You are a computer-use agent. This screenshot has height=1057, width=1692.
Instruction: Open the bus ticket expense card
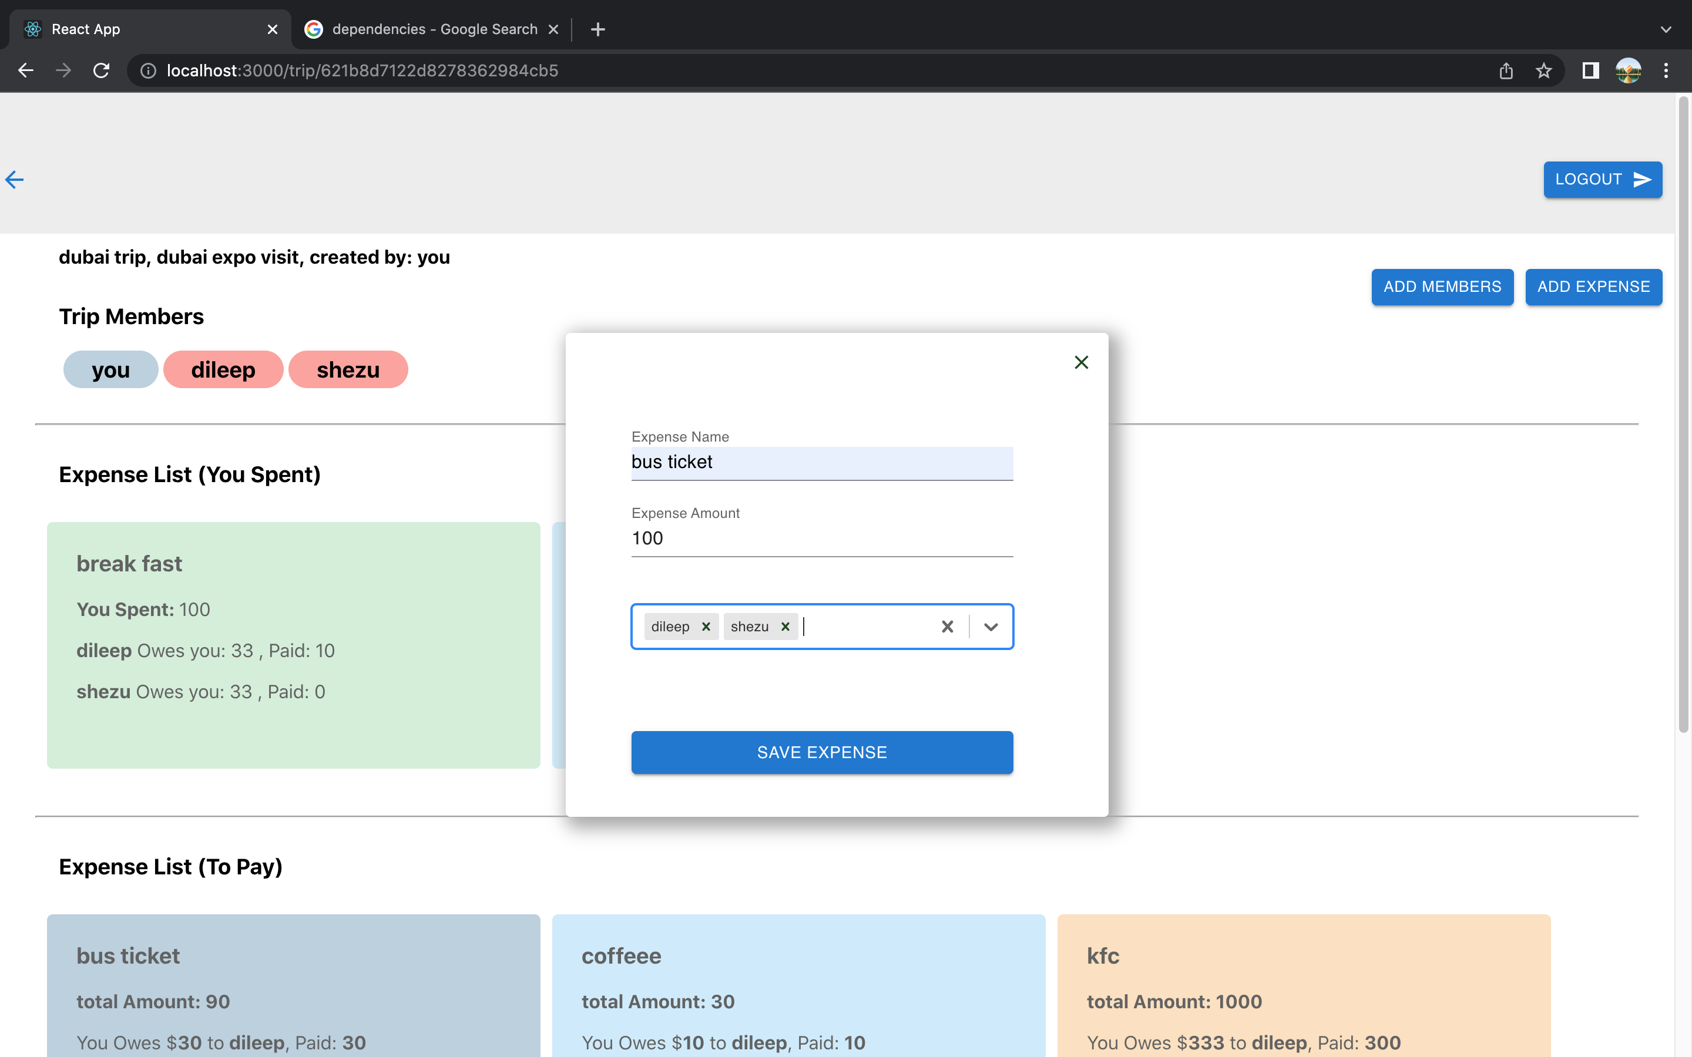[x=294, y=986]
